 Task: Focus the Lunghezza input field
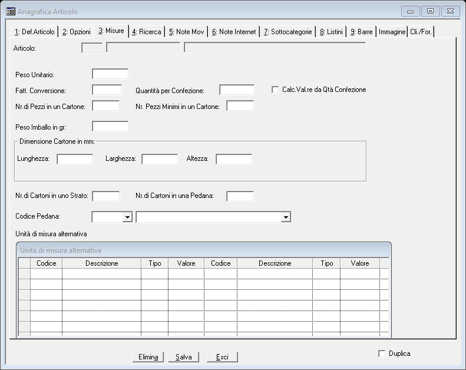[x=75, y=159]
